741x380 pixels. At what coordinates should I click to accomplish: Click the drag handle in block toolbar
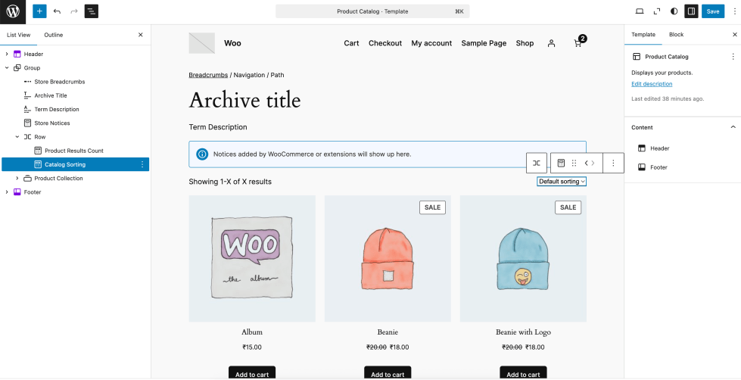pos(574,163)
